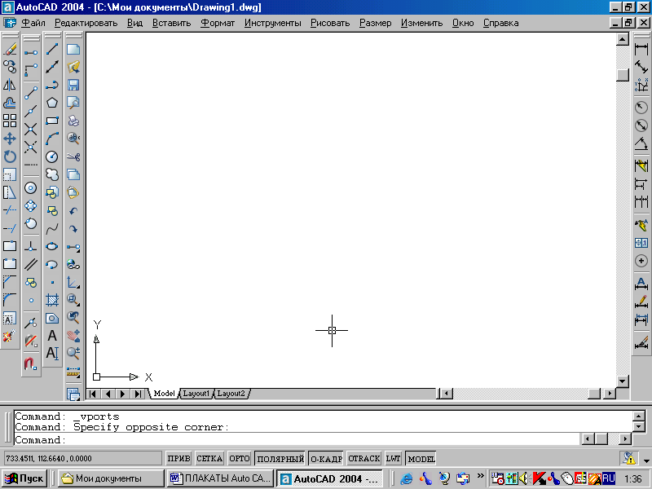The height and width of the screenshot is (489, 652).
Task: Click the Undo arrow icon
Action: pos(73,211)
